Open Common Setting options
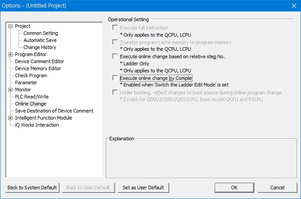The width and height of the screenshot is (301, 199). click(x=41, y=33)
